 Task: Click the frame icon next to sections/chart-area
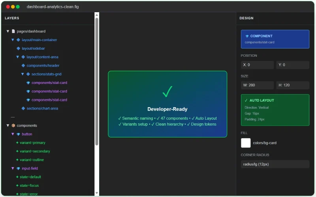tap(23, 108)
